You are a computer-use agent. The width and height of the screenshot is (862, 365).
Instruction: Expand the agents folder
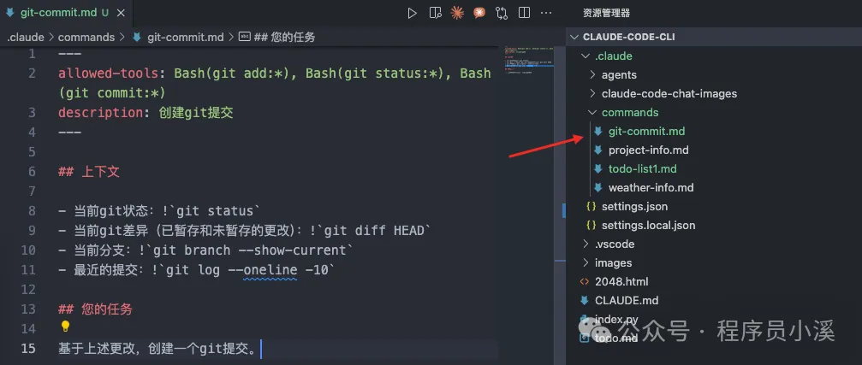592,74
